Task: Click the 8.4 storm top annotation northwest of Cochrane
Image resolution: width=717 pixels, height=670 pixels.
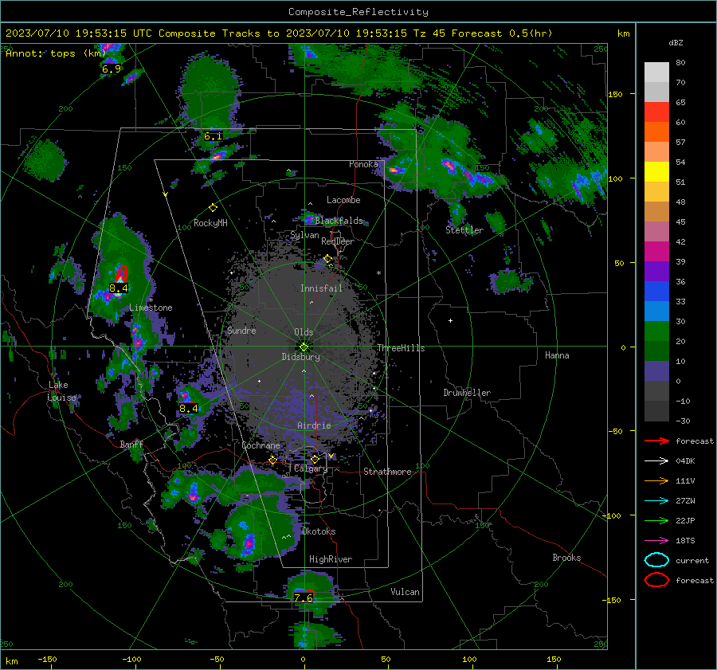Action: coord(188,409)
